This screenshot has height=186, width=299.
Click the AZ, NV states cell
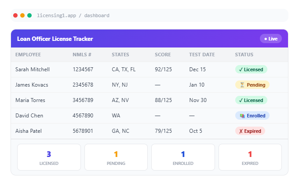coord(120,100)
